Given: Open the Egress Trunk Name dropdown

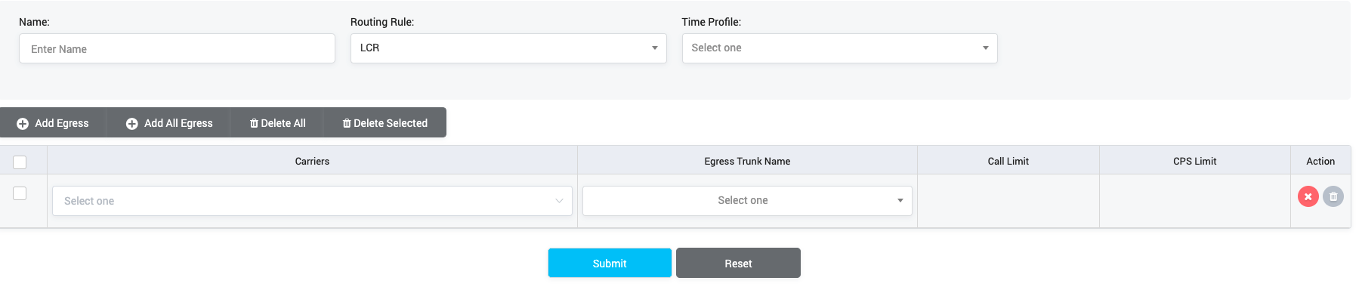Looking at the screenshot, I should pyautogui.click(x=747, y=201).
